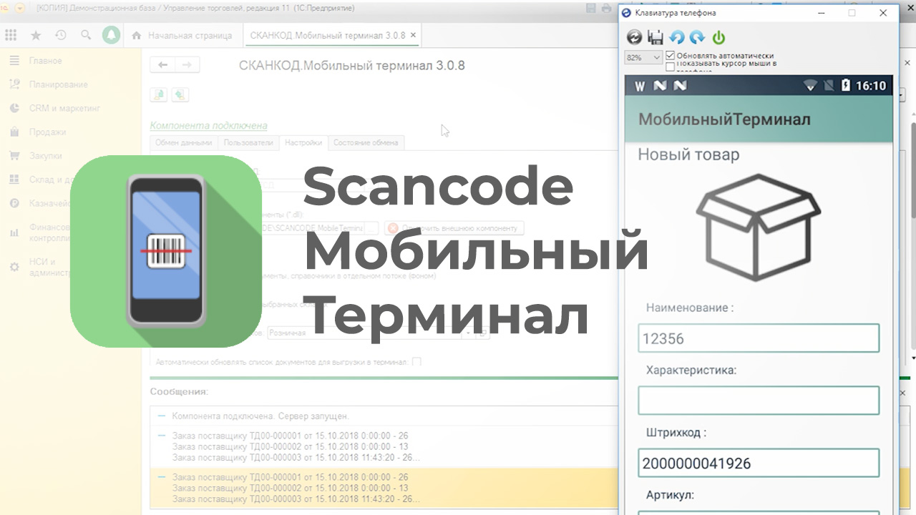
Task: Open history via the clock icon
Action: tap(61, 35)
